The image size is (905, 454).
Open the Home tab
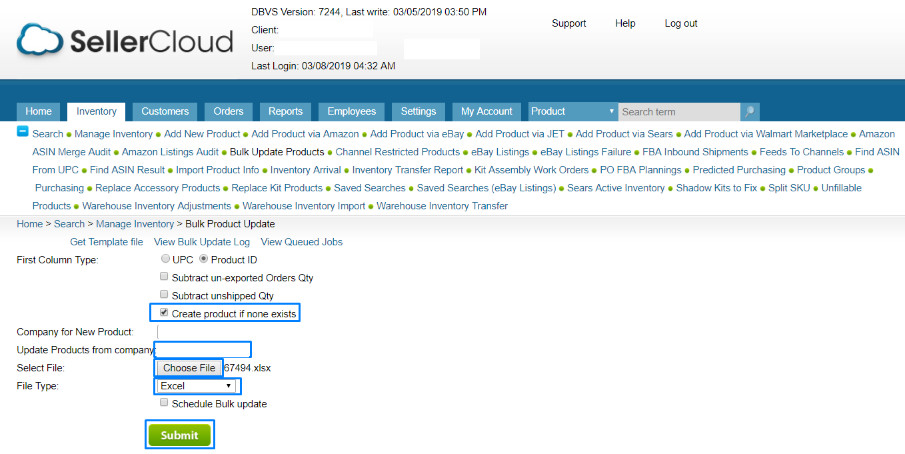39,111
